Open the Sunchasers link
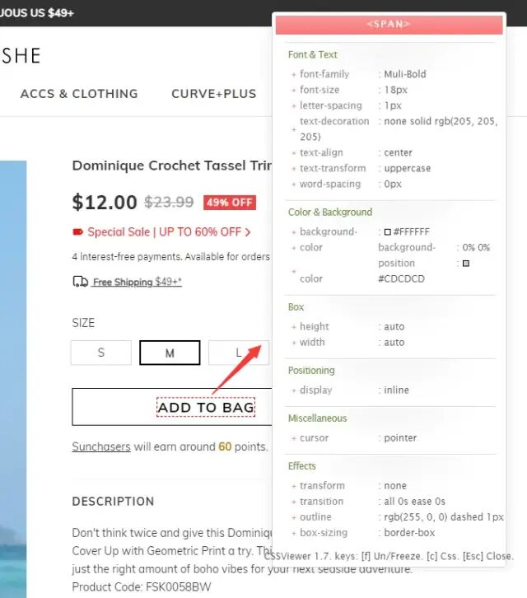527x598 pixels. (101, 446)
